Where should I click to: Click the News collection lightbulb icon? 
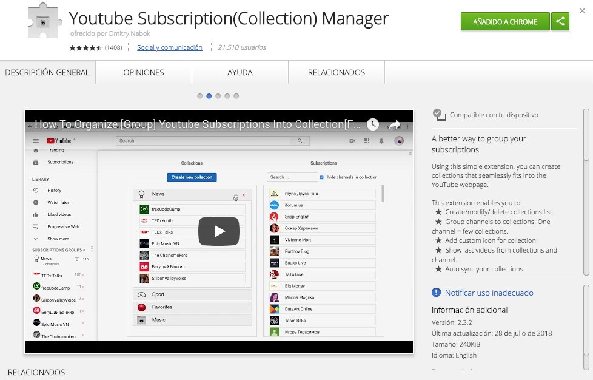click(x=141, y=194)
